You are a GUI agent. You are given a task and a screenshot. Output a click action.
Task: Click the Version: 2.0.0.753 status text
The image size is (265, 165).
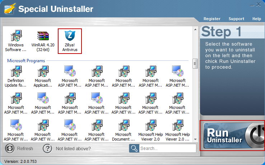click(x=20, y=161)
